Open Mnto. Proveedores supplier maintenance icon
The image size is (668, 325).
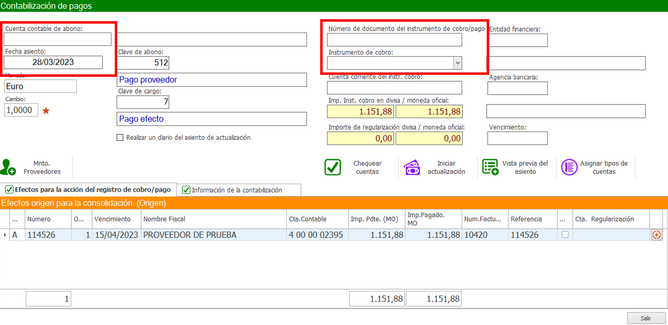8,167
